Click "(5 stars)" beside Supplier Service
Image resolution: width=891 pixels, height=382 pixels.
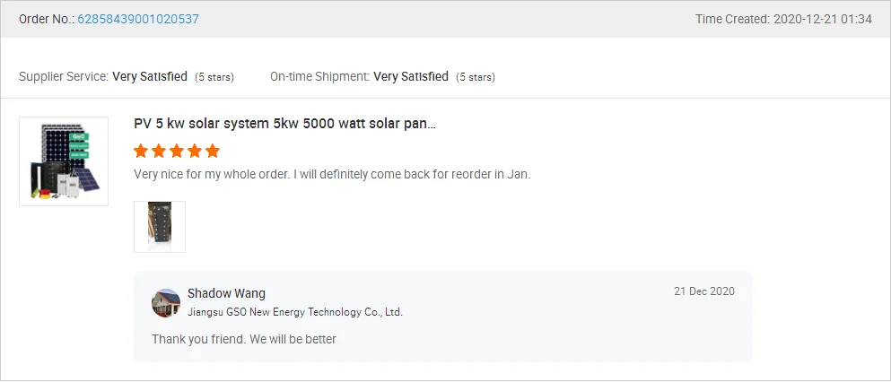click(x=214, y=77)
